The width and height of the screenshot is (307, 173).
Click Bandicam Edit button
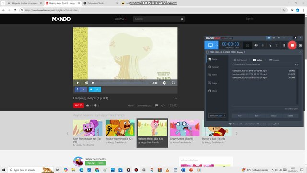click(x=257, y=116)
